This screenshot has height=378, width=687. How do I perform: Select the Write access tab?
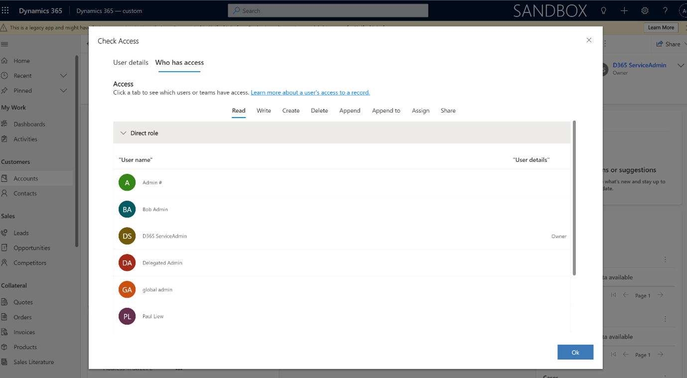click(264, 111)
